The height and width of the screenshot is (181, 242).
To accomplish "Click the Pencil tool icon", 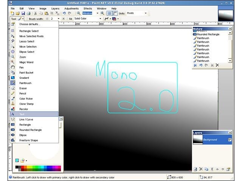I will point(13,93).
